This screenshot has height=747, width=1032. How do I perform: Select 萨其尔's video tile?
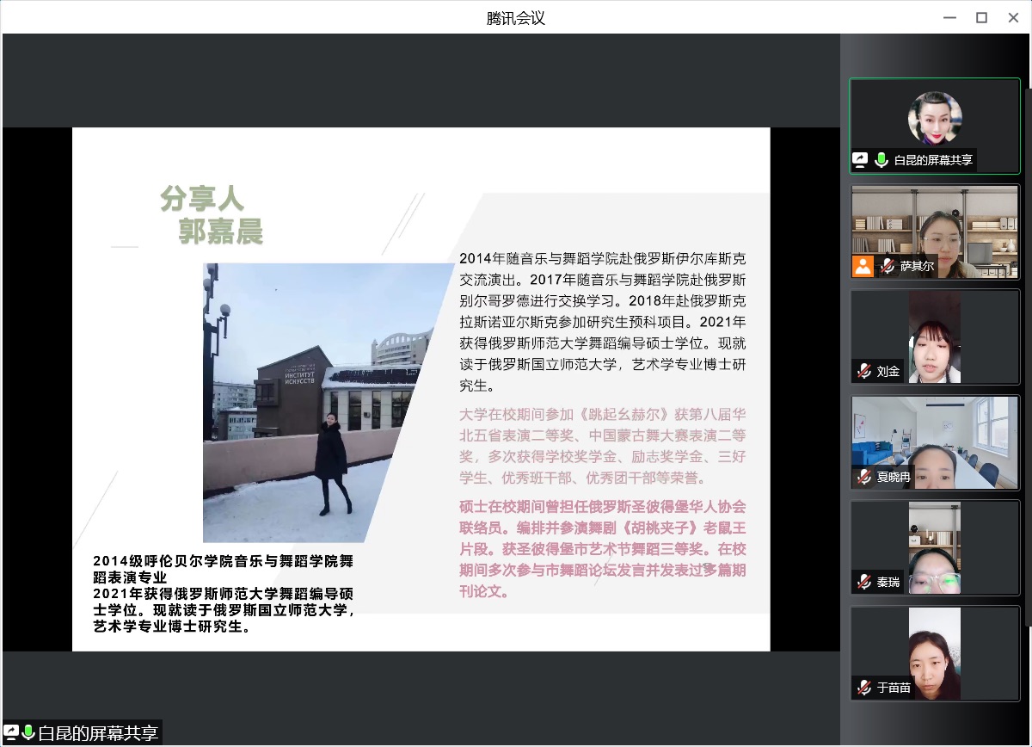tap(935, 225)
